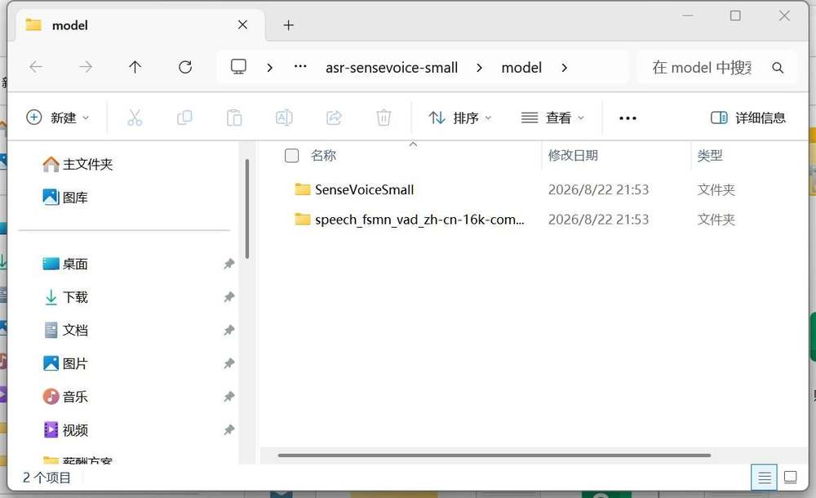The image size is (816, 498).
Task: Click the speech_fsmn_vad folder icon
Action: tap(303, 220)
